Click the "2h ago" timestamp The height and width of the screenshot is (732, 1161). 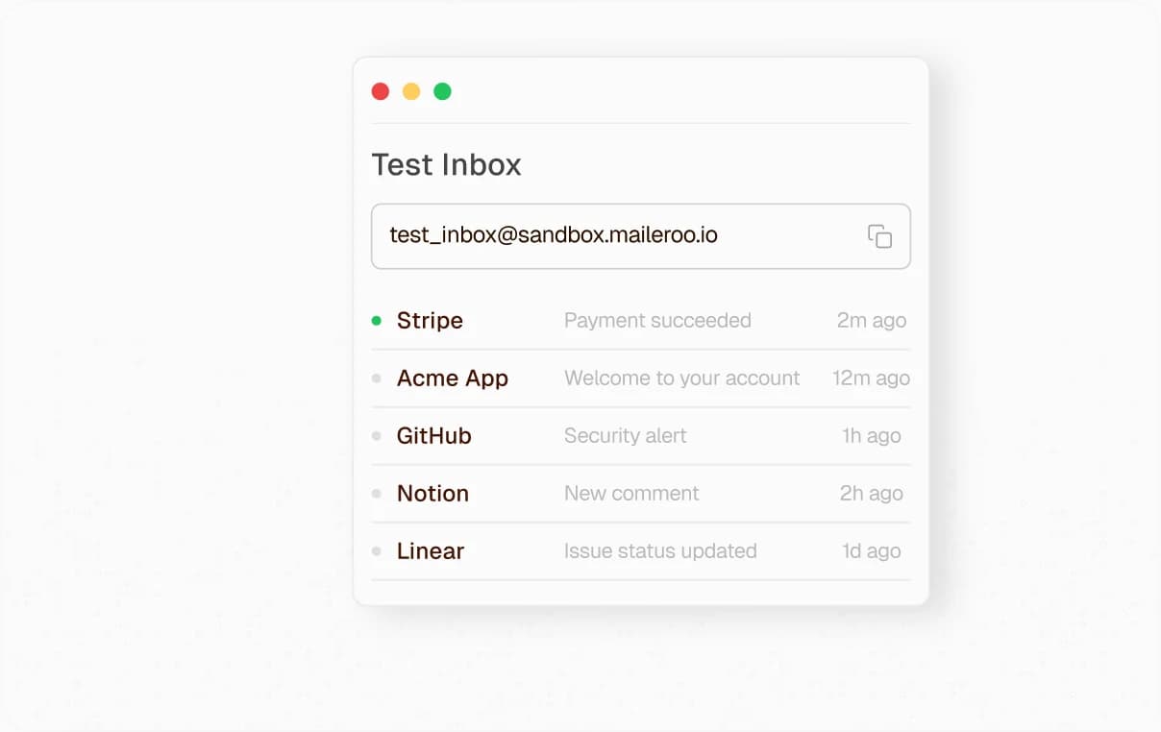[872, 494]
